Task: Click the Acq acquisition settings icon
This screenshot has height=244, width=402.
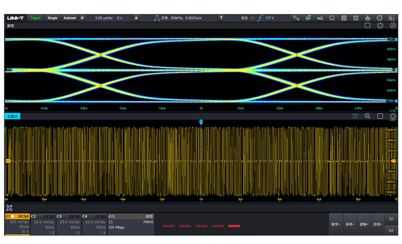Action: (320, 18)
